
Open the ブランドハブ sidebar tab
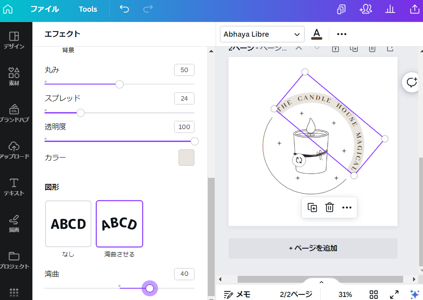pos(14,113)
